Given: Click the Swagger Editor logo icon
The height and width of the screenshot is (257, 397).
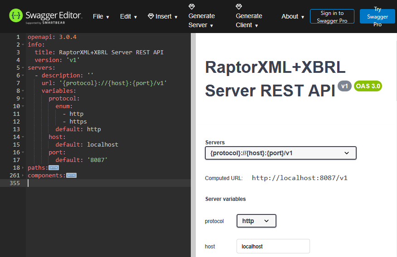Looking at the screenshot, I should point(16,16).
